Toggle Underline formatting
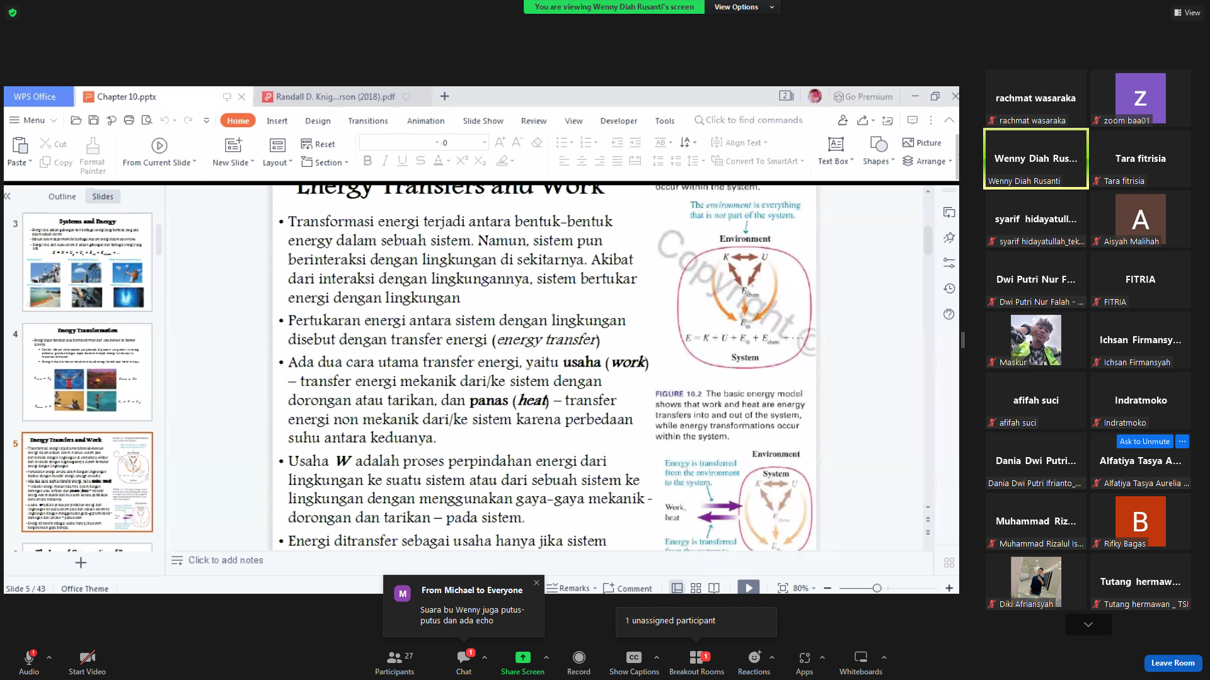This screenshot has width=1210, height=680. coord(402,161)
